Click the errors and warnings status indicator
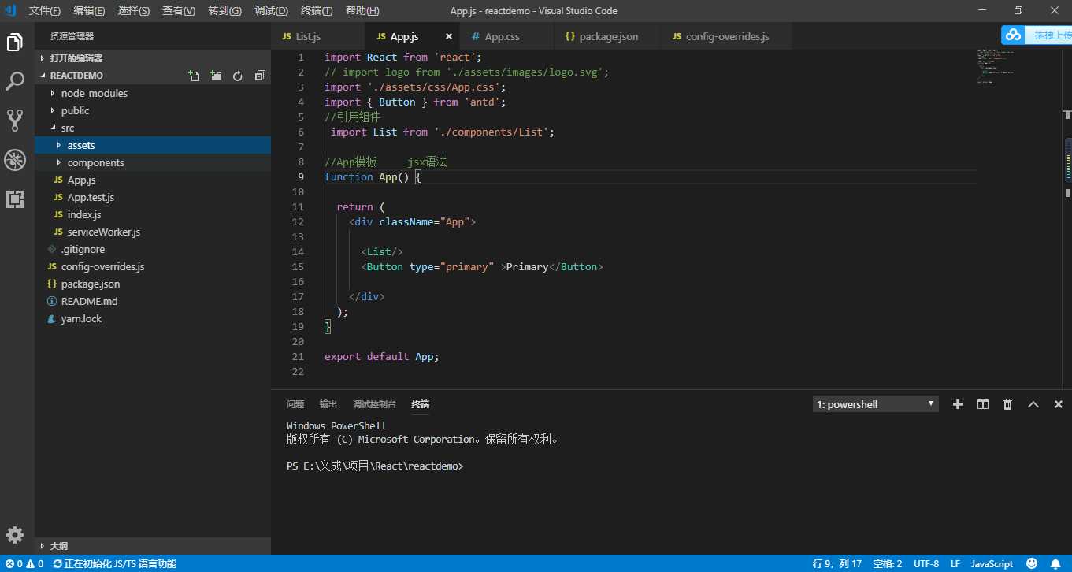Viewport: 1072px width, 572px height. point(24,563)
